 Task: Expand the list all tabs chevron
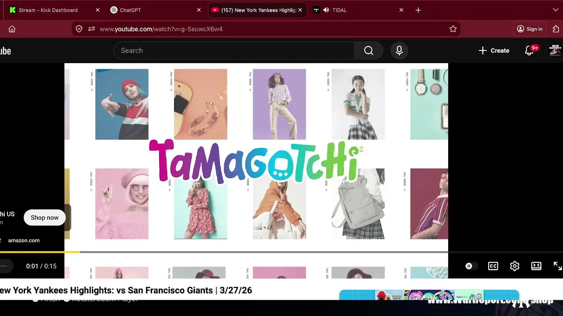coord(556,10)
